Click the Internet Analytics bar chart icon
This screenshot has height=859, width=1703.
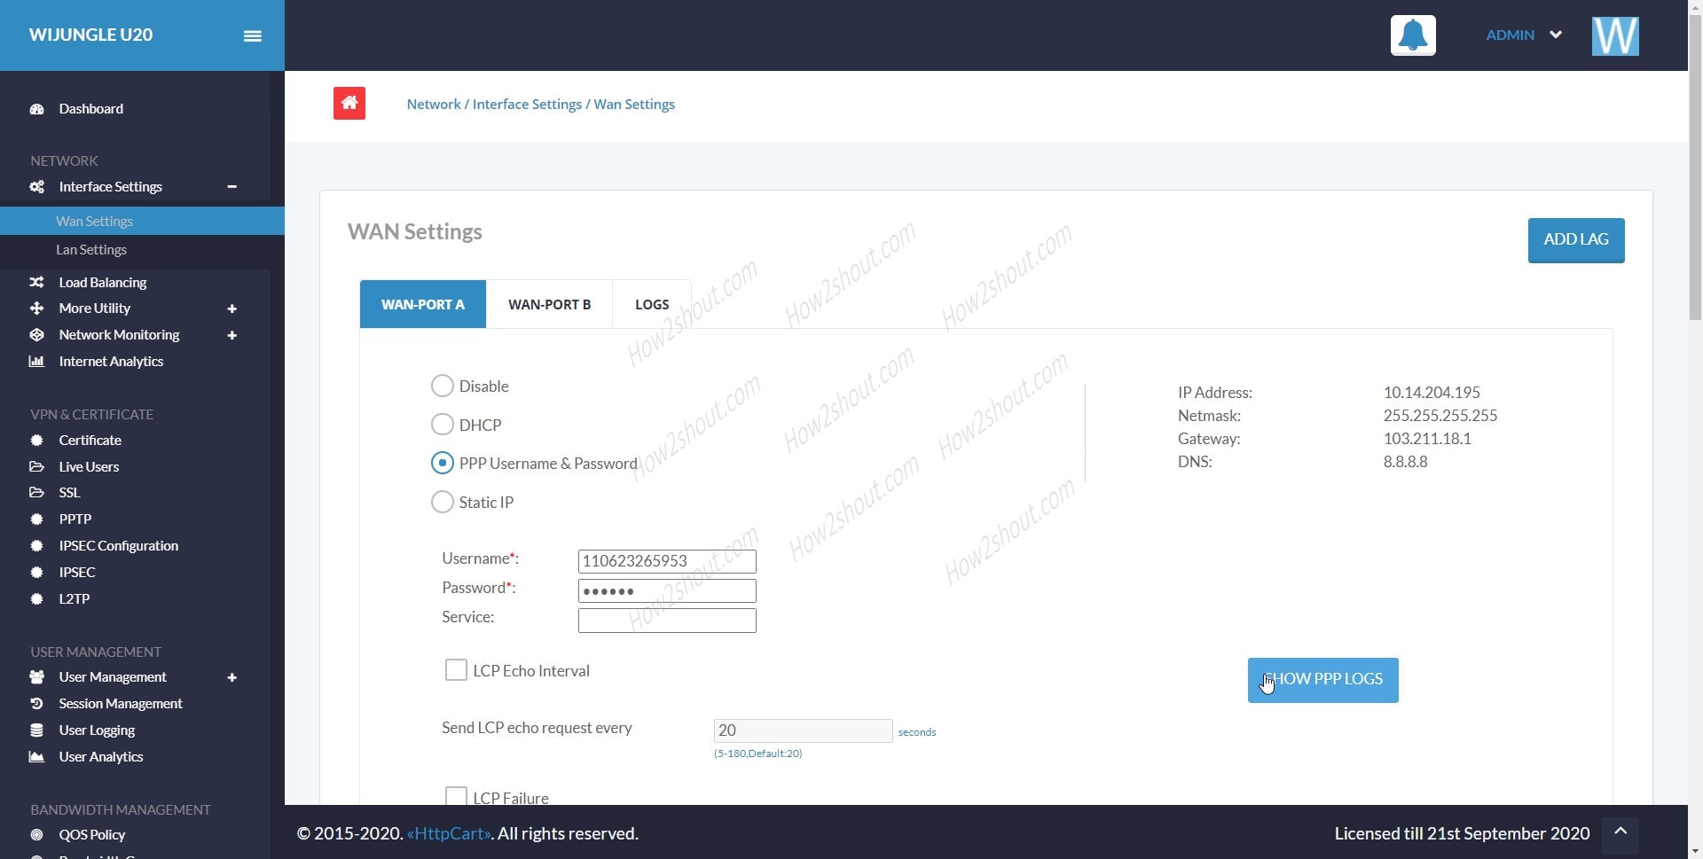click(x=36, y=362)
